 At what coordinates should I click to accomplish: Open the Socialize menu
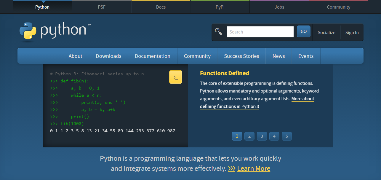point(326,32)
